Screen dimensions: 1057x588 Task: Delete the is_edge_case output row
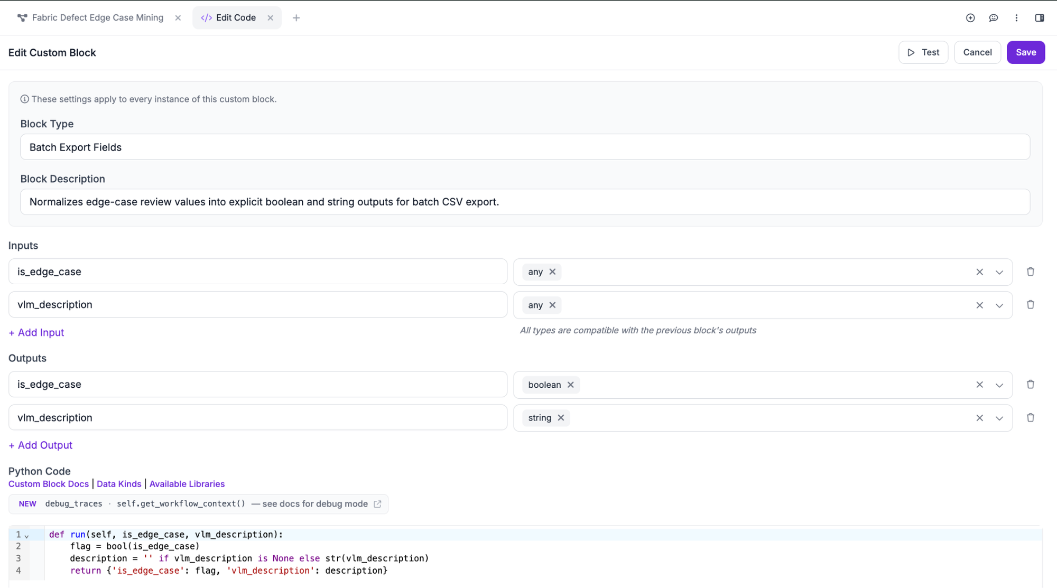(1030, 385)
